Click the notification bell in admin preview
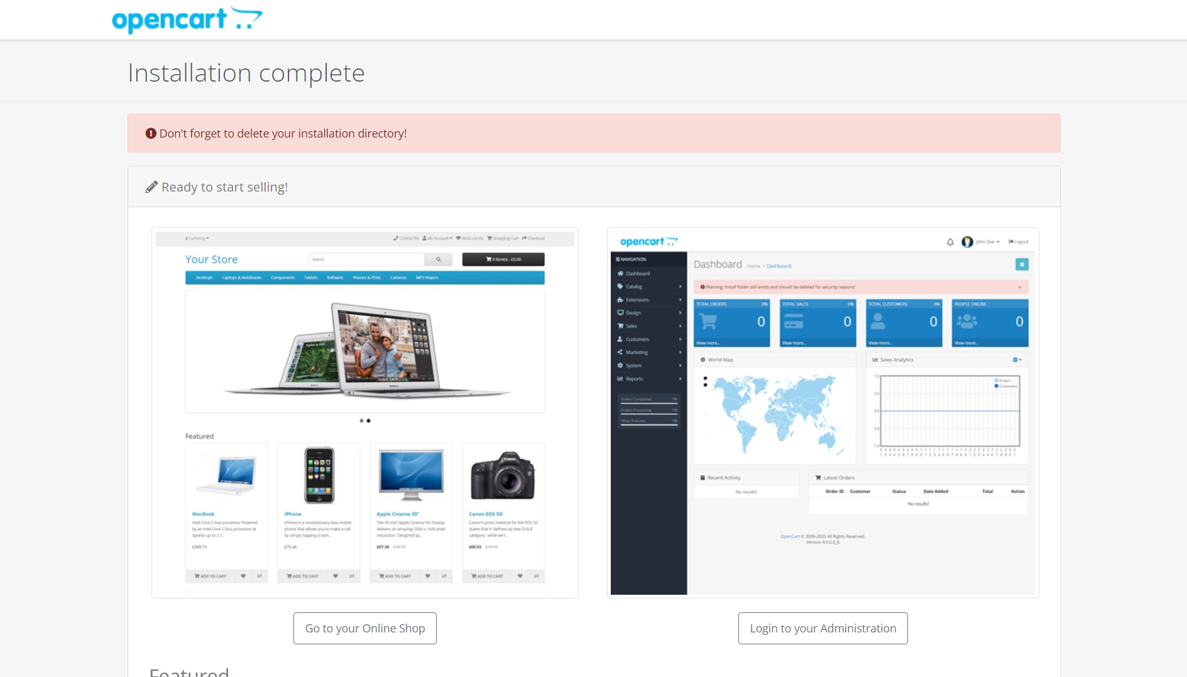This screenshot has width=1187, height=677. click(949, 242)
